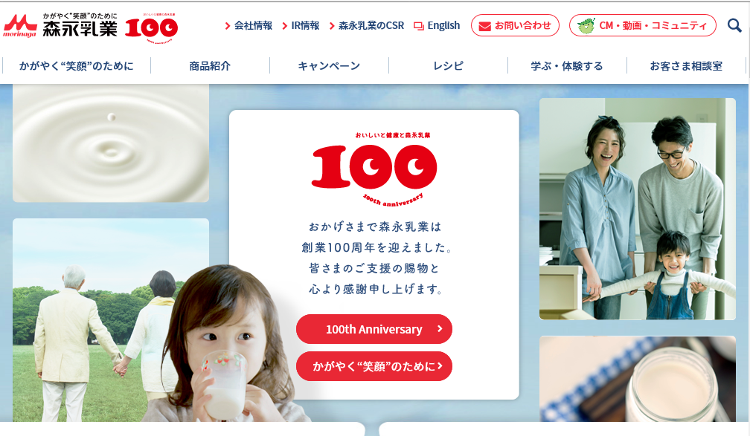Click the chevron before 会社情報
The image size is (750, 436).
click(228, 26)
